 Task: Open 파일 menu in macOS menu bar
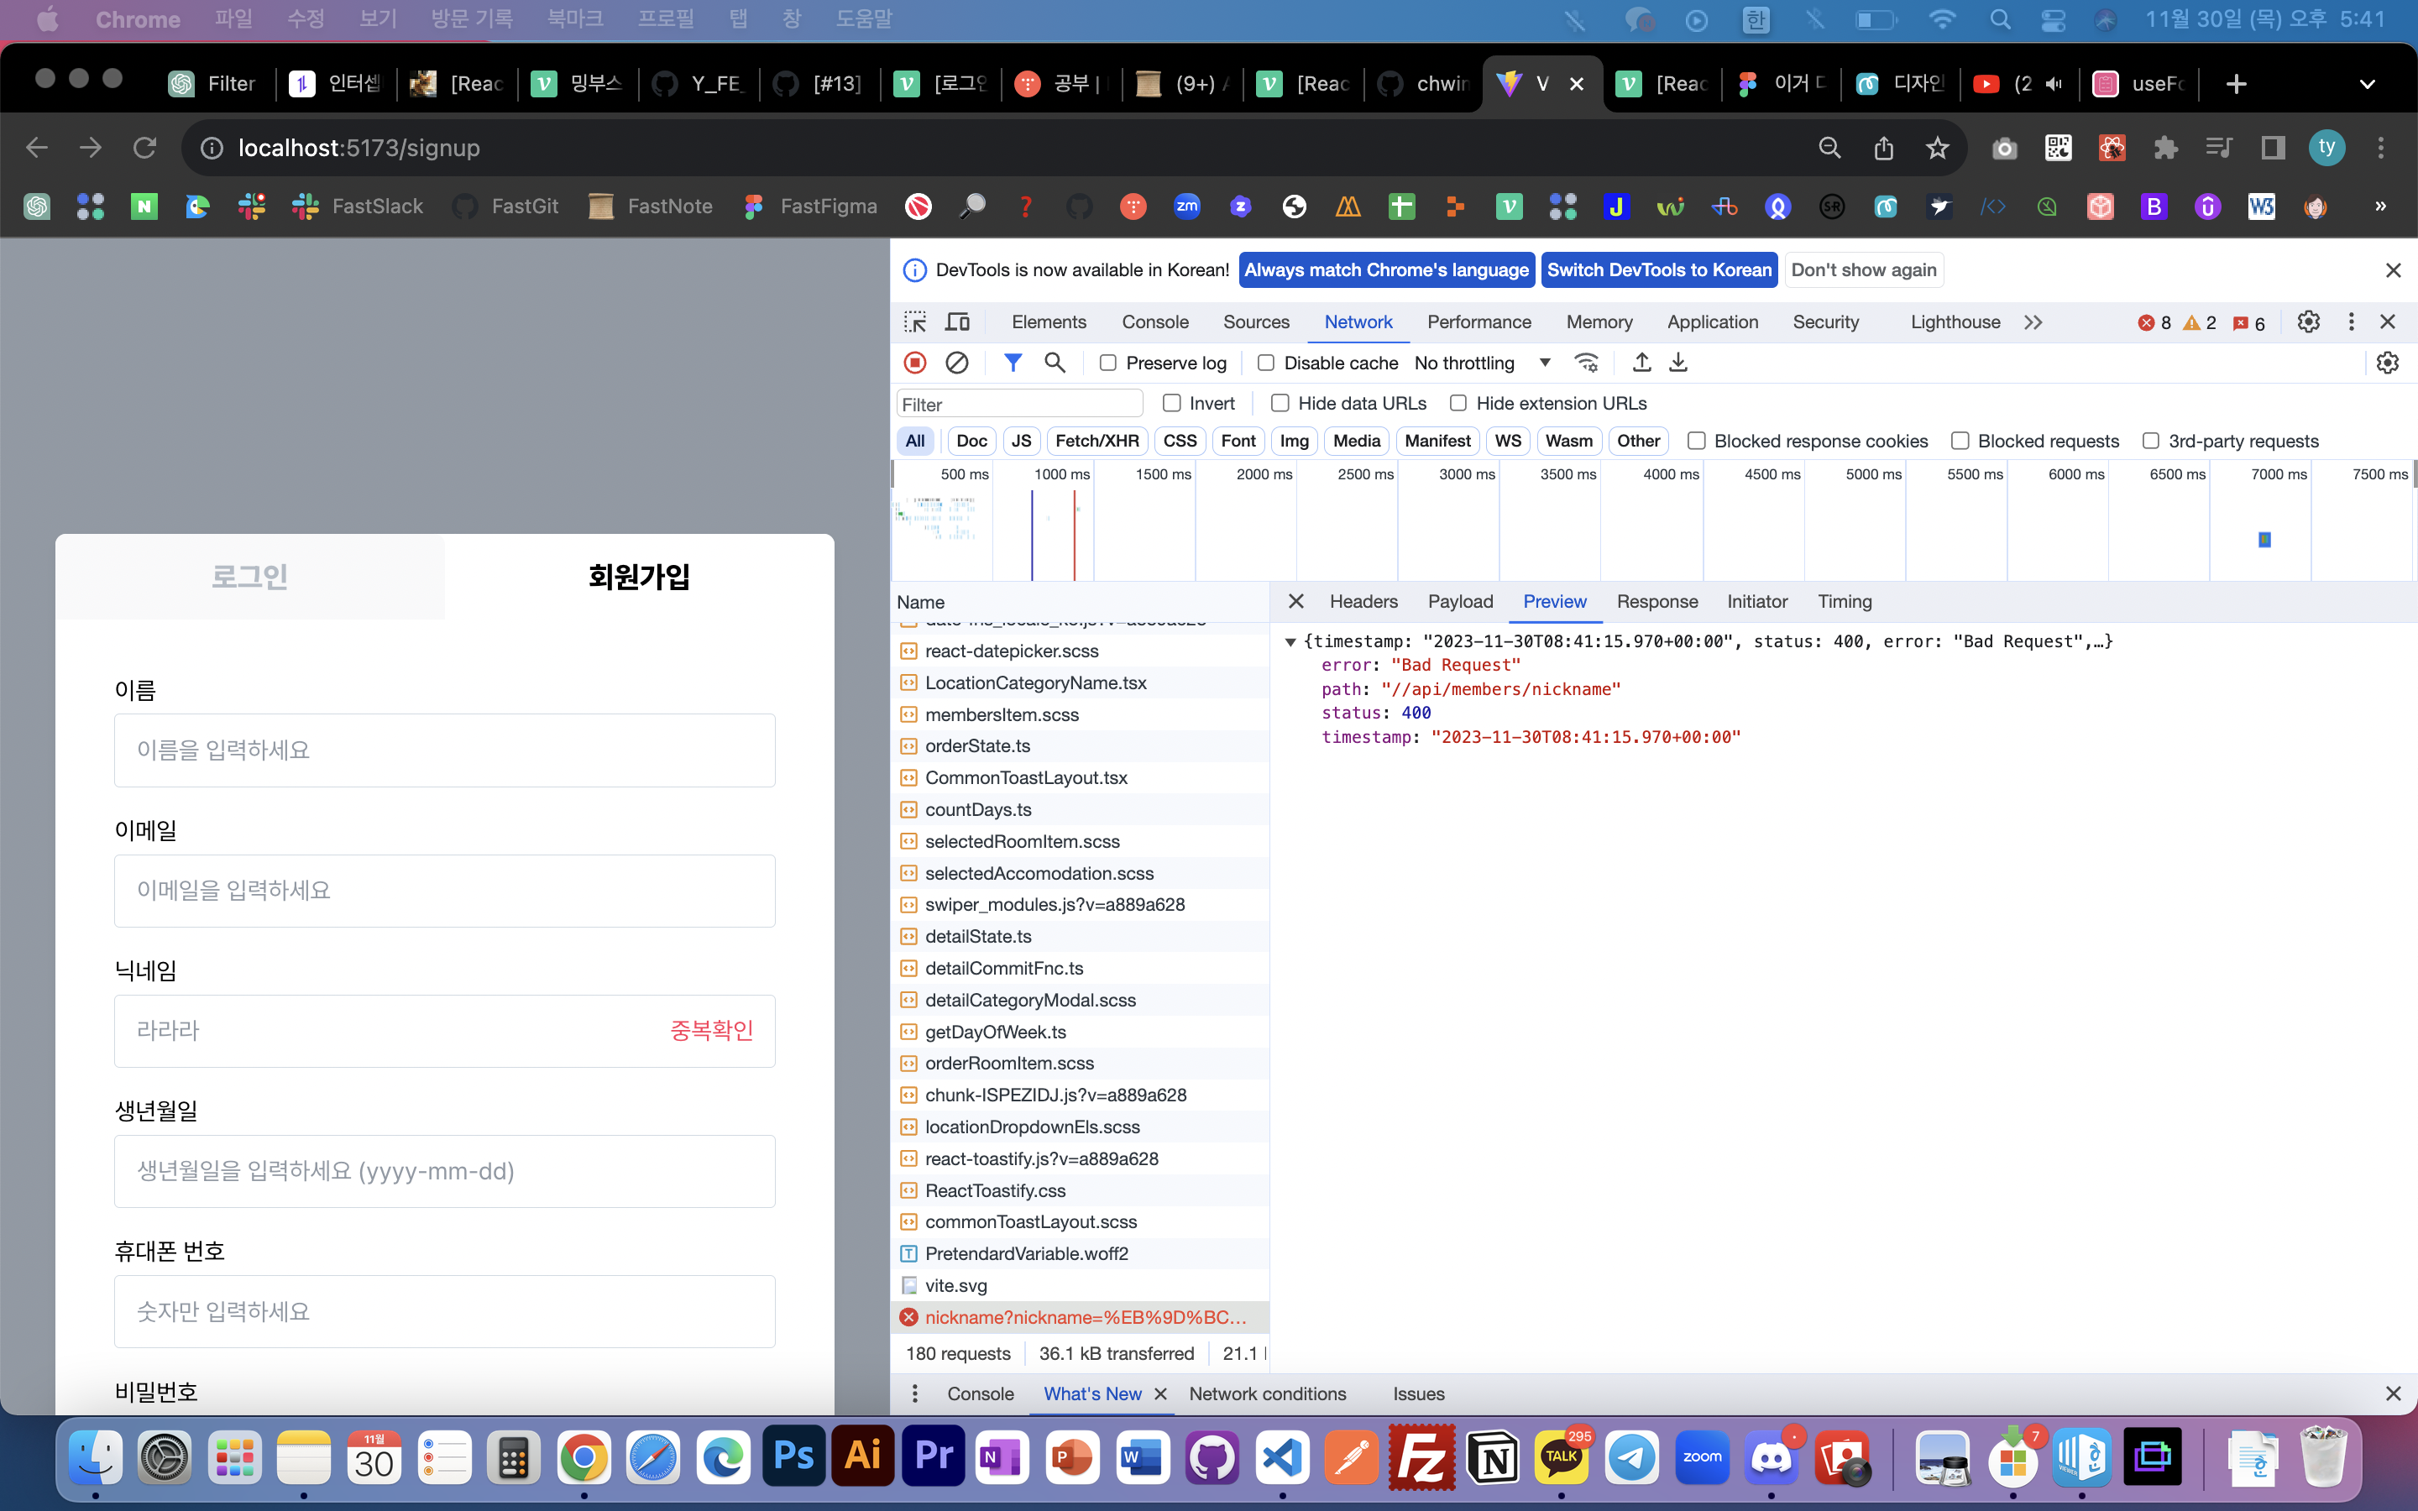[233, 19]
